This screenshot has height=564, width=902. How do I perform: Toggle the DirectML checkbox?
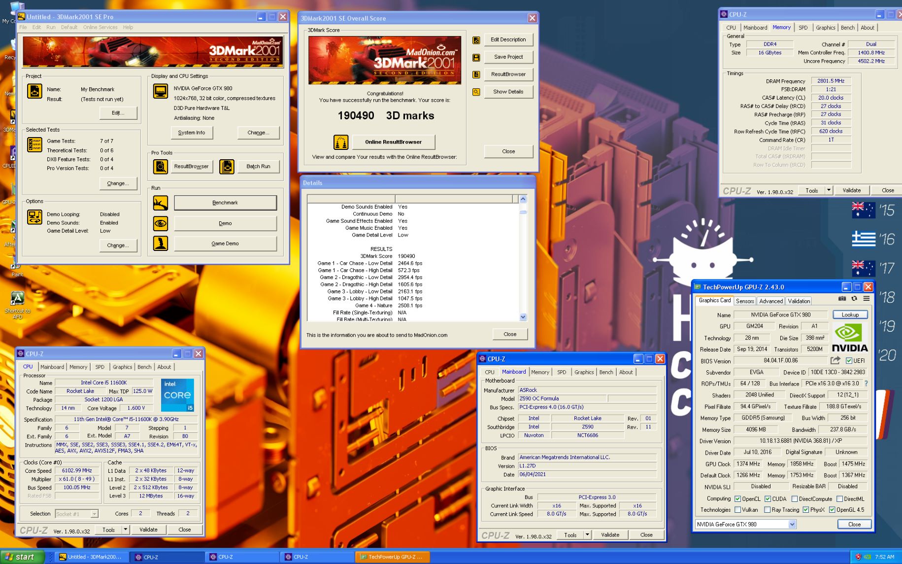point(839,499)
